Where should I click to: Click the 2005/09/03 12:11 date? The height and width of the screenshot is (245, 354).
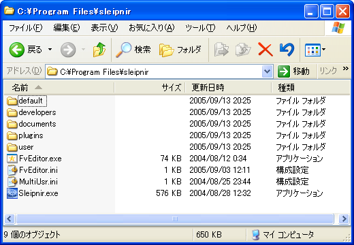pos(220,170)
